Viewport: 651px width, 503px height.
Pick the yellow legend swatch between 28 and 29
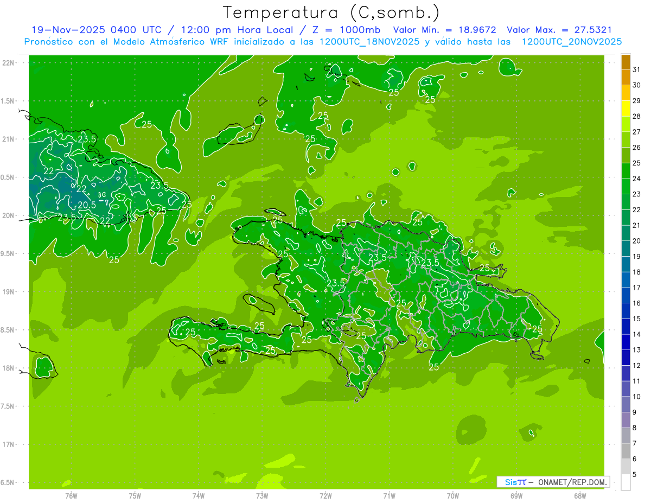coord(626,109)
